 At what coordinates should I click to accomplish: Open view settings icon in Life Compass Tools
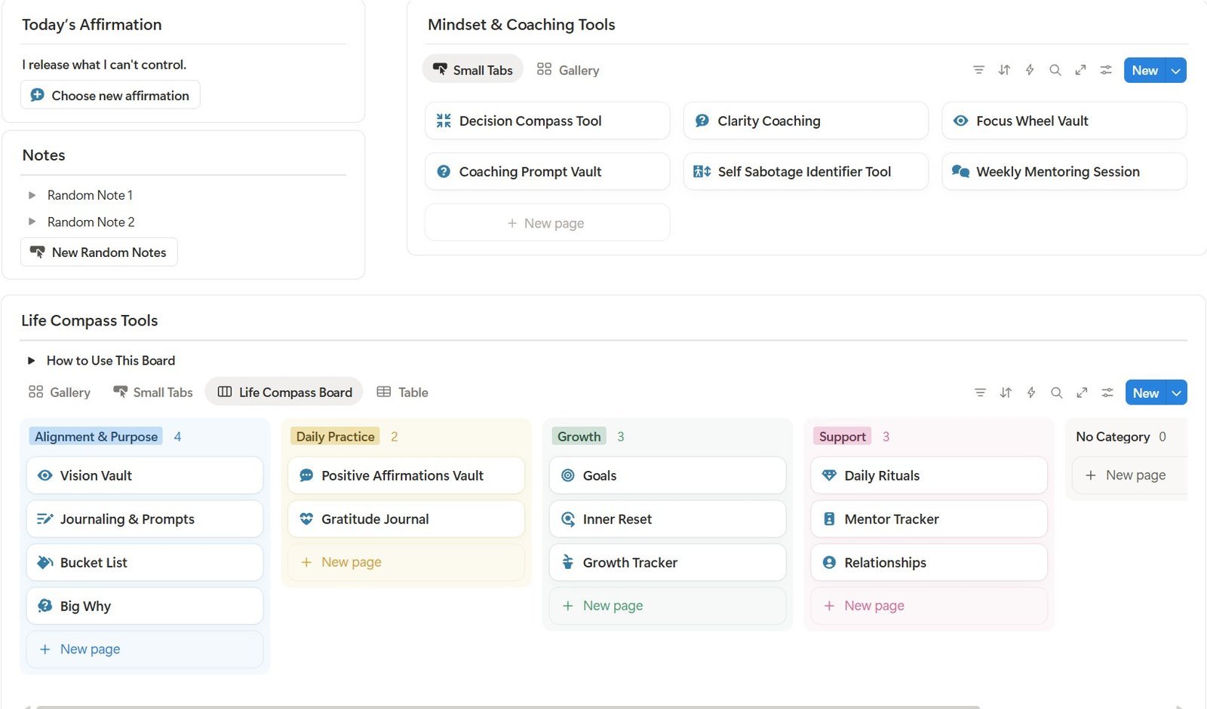[1107, 393]
